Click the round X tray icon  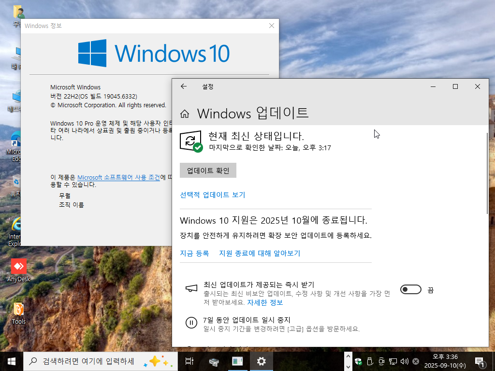416,361
